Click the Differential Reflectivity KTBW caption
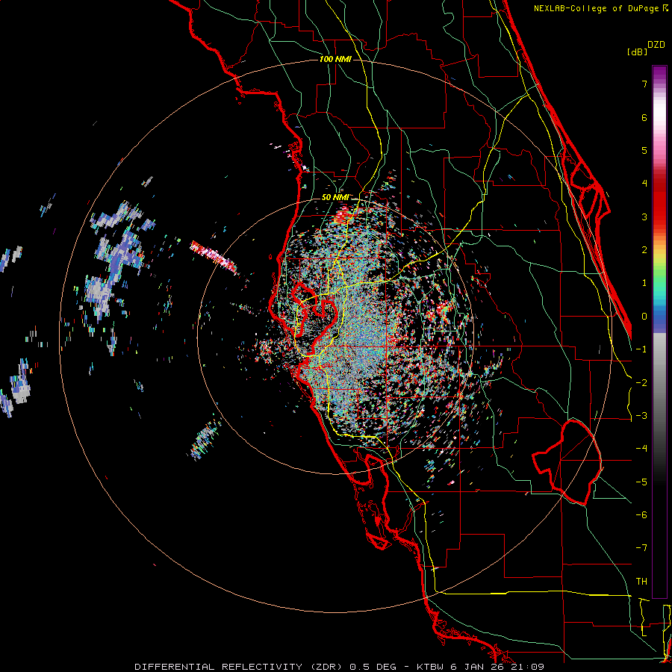The width and height of the screenshot is (672, 672). point(340,667)
